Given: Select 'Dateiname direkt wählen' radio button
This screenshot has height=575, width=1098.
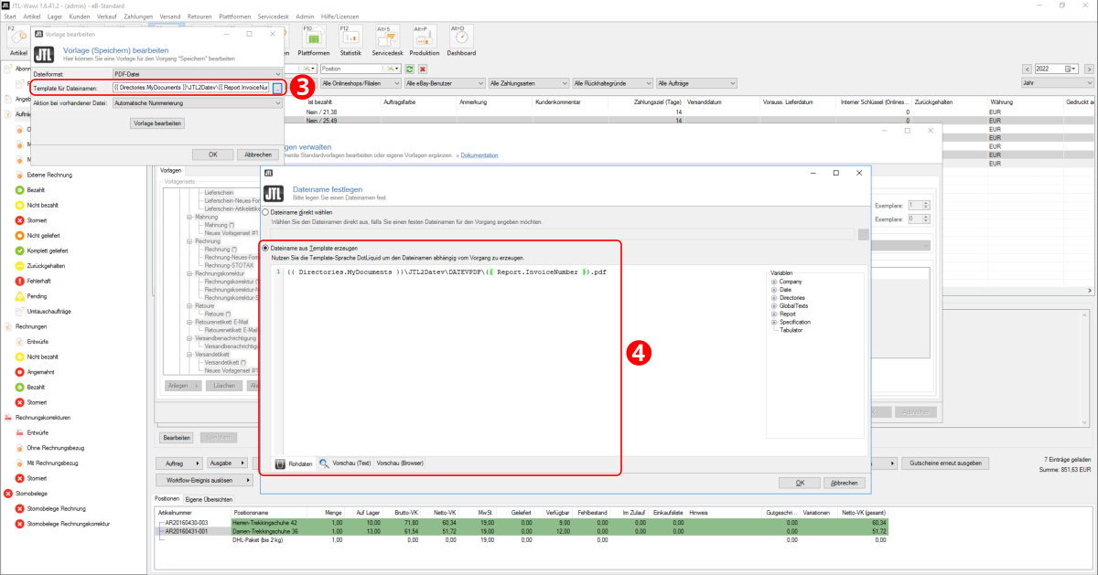Looking at the screenshot, I should pos(266,212).
